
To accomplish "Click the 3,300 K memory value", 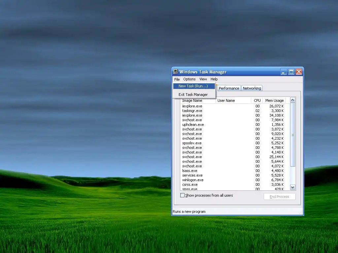I will tap(277, 111).
